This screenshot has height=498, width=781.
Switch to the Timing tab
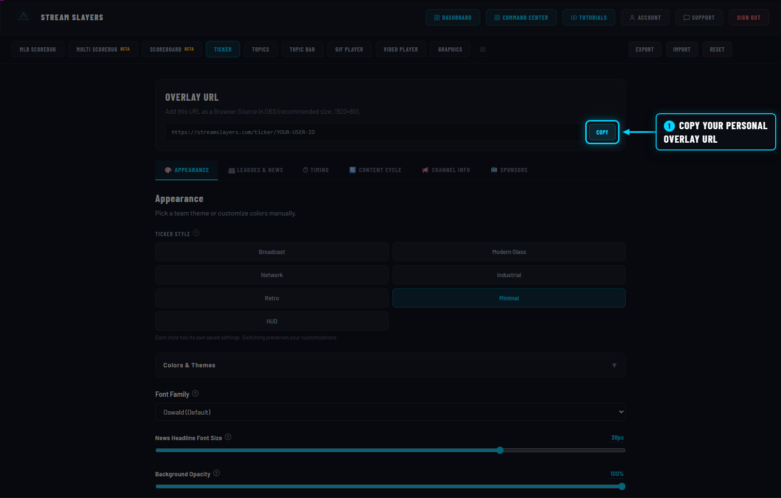(316, 170)
